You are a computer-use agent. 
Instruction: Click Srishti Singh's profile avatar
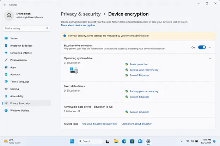[x=9, y=15]
